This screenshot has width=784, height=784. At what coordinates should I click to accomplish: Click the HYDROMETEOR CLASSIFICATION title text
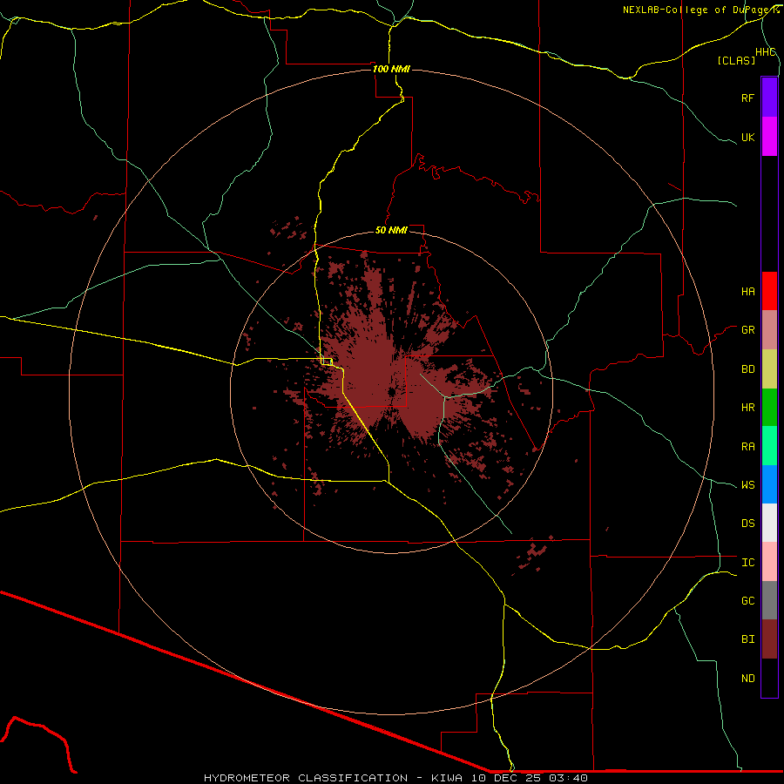306,778
